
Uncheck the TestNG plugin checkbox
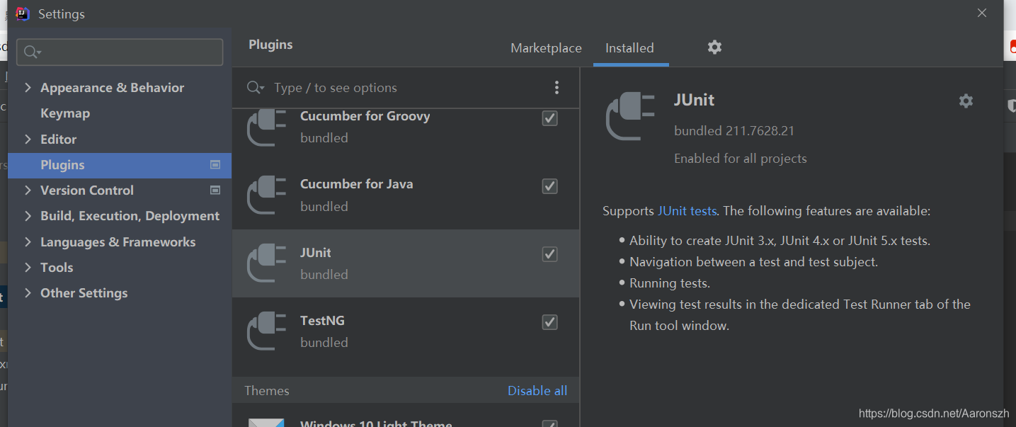coord(549,322)
